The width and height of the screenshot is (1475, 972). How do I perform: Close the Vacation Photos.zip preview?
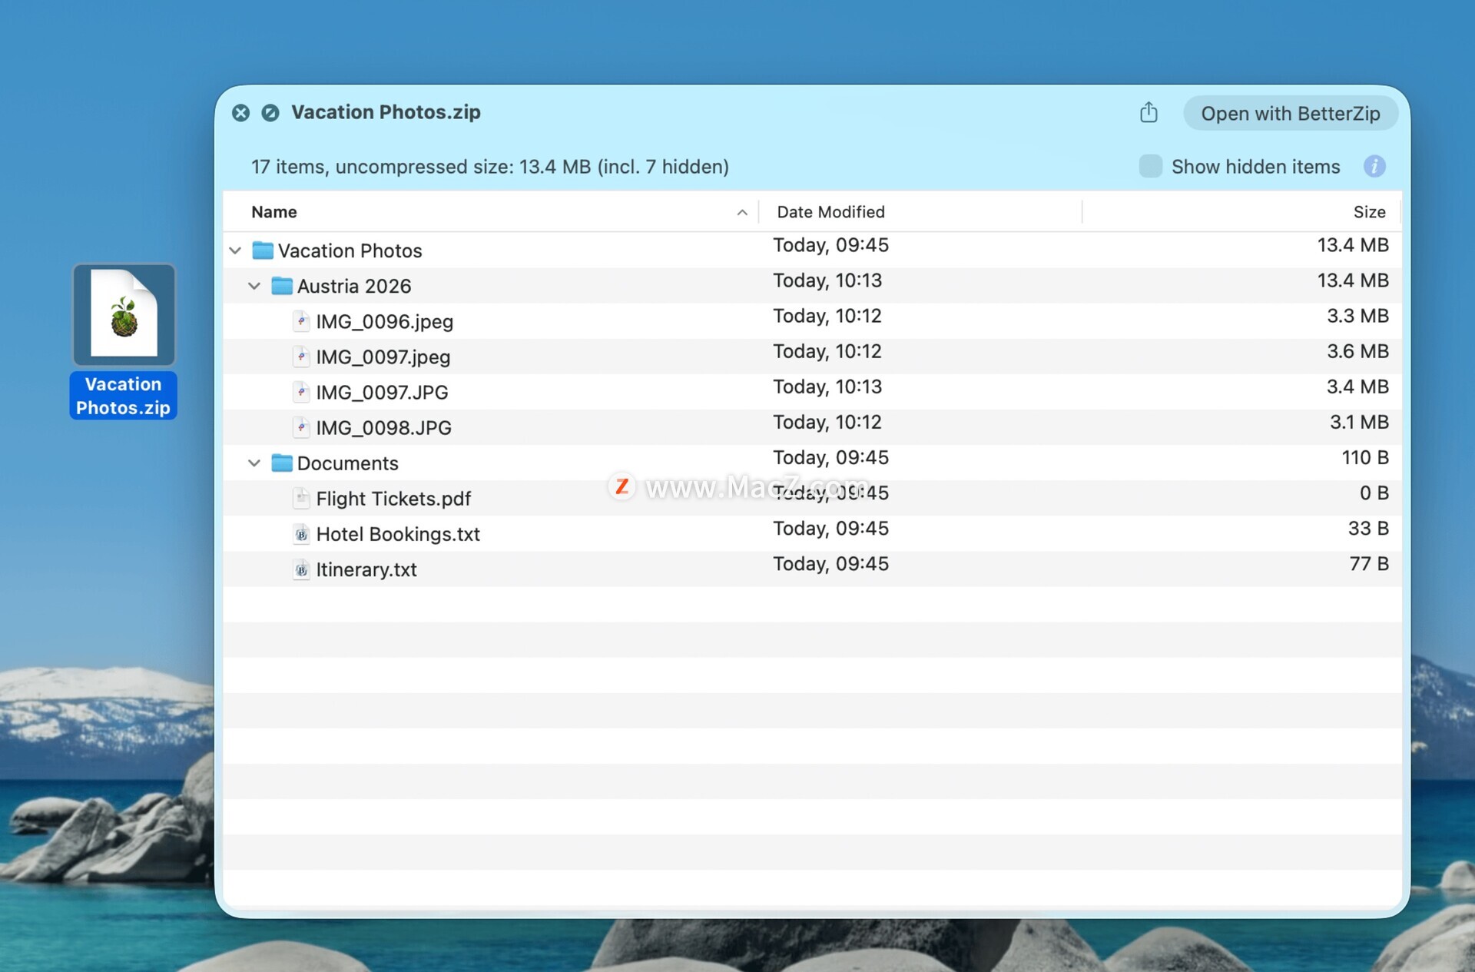[240, 113]
